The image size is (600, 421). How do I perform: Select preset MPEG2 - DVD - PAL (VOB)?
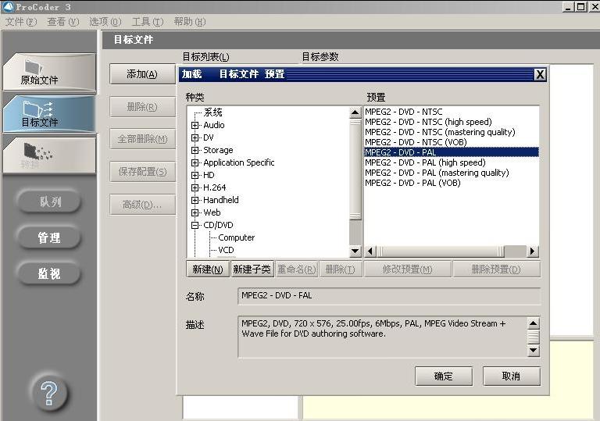tap(412, 183)
